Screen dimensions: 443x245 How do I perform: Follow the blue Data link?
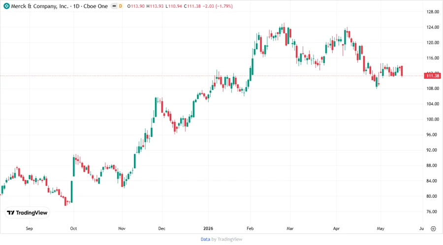[x=205, y=240]
